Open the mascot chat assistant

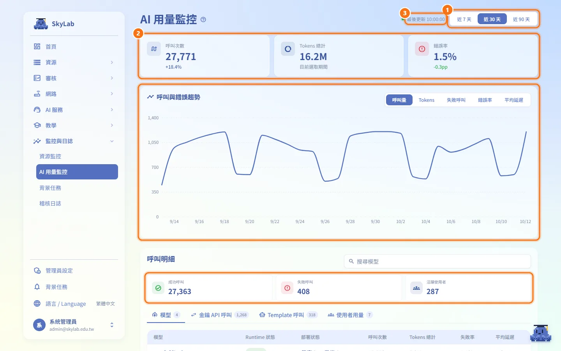click(x=541, y=333)
